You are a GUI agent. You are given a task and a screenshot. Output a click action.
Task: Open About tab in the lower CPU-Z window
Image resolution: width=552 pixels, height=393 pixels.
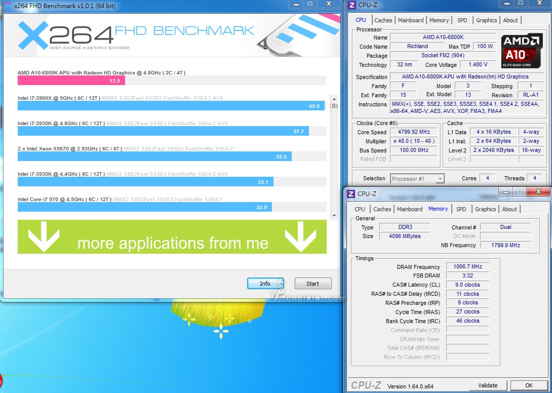[509, 209]
